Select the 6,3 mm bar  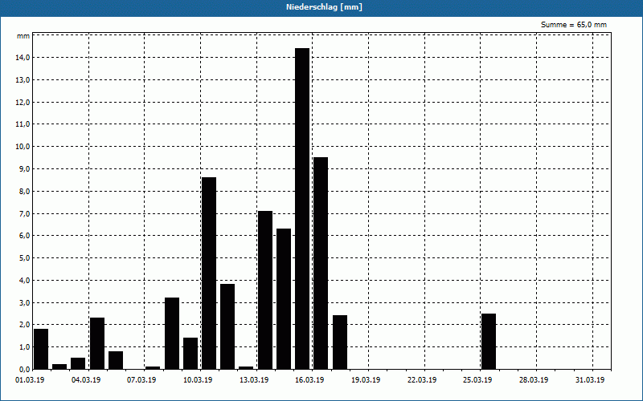pos(284,298)
